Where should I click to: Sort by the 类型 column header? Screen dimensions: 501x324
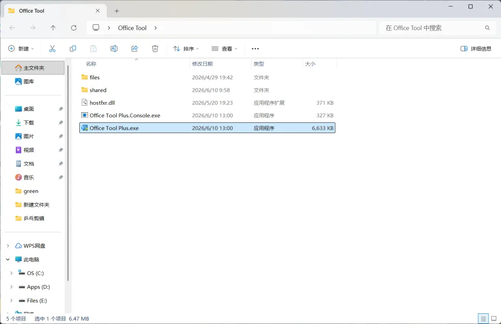click(259, 64)
